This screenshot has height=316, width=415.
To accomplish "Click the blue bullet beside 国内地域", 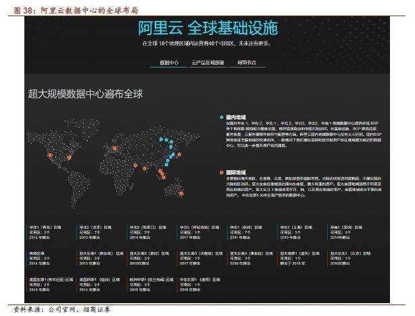I will (x=221, y=117).
